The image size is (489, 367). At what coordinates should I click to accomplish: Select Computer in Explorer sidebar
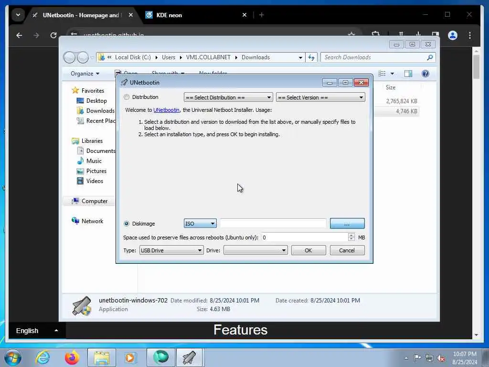(x=95, y=201)
